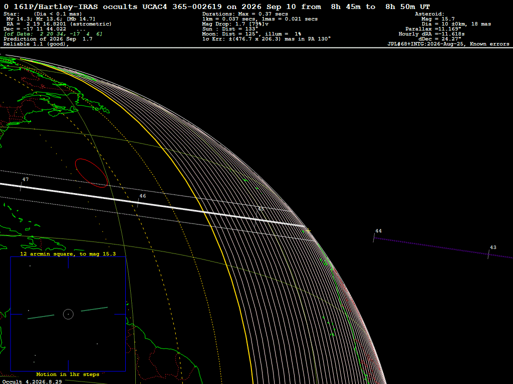This screenshot has height=384, width=513.
Task: Click the purple dotted path extension
Action: coord(443,248)
